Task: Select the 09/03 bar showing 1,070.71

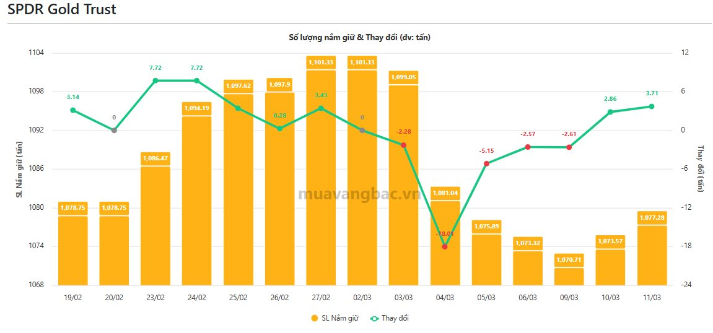Action: (569, 276)
